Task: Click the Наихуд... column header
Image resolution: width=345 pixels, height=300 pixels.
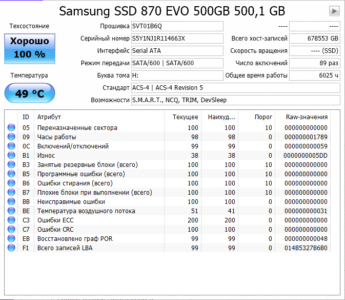Action: [219, 117]
